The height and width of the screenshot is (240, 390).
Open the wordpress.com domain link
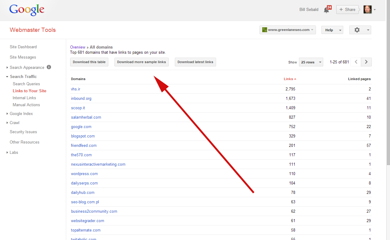(x=84, y=174)
